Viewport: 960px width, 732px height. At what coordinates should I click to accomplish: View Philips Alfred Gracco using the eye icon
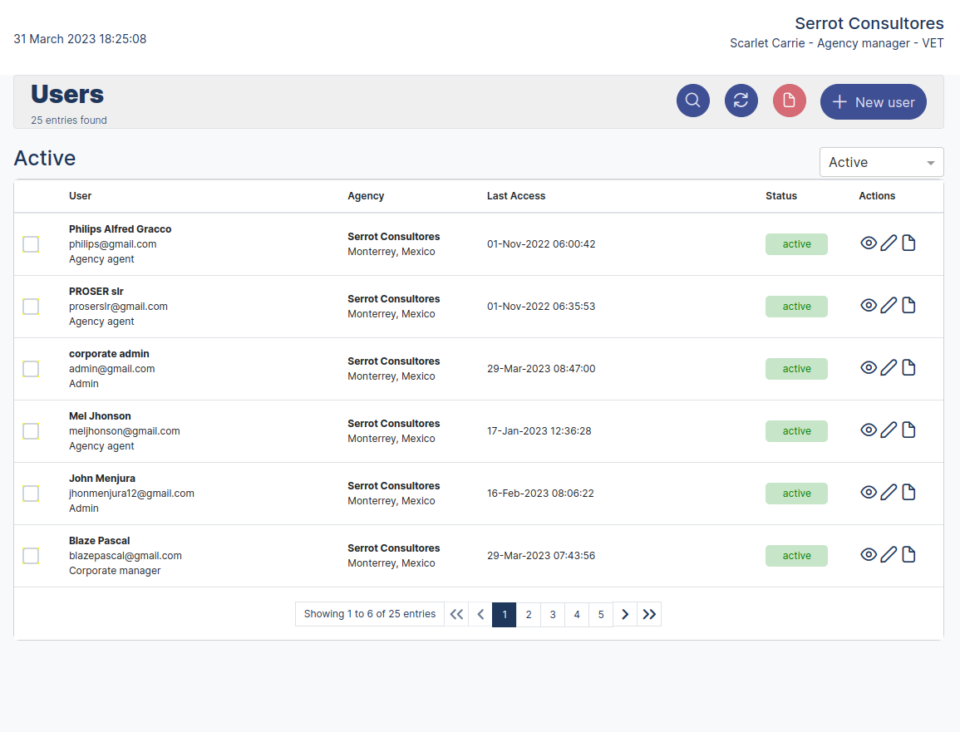(869, 243)
